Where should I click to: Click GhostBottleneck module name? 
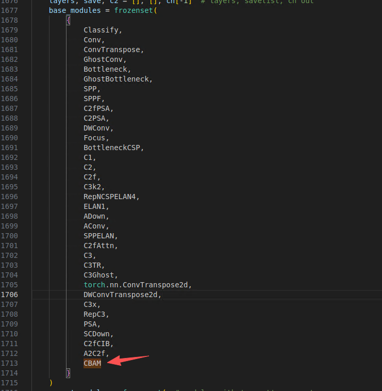click(x=116, y=79)
